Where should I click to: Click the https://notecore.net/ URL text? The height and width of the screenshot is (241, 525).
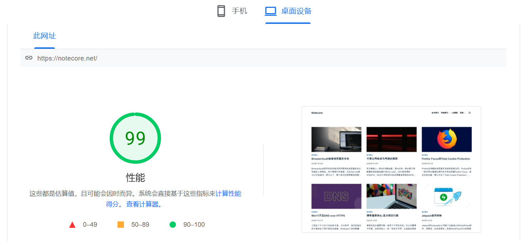click(x=67, y=58)
